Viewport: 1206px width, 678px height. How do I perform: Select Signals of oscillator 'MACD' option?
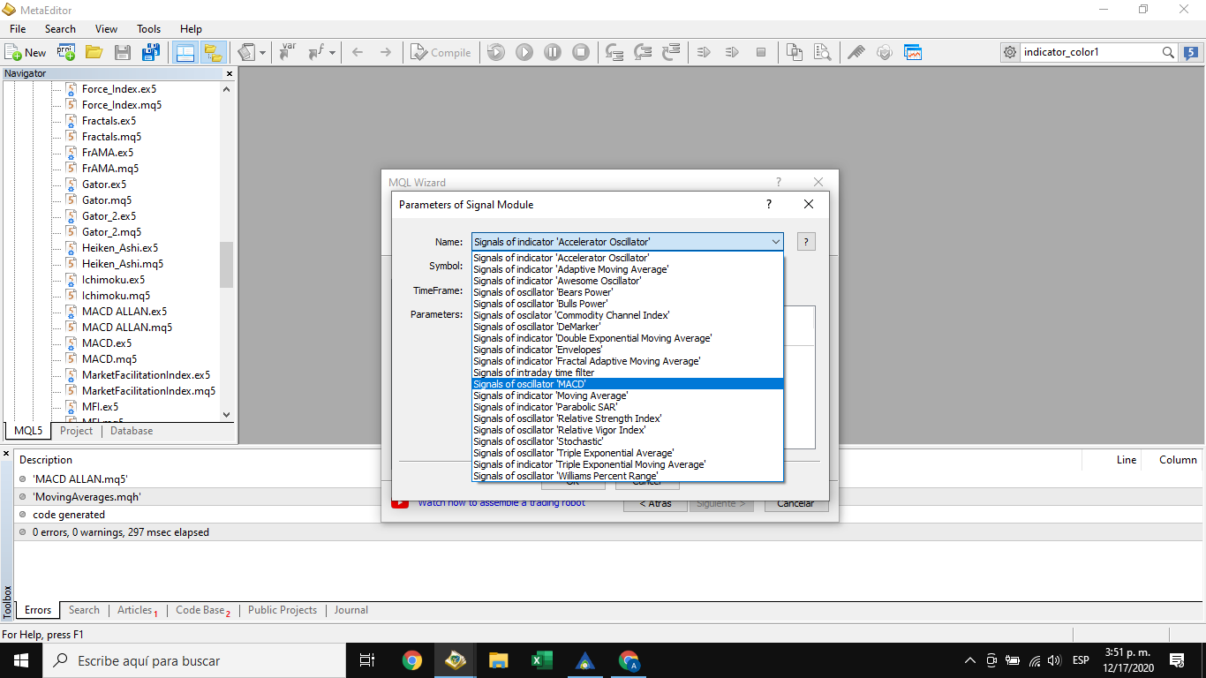[627, 384]
